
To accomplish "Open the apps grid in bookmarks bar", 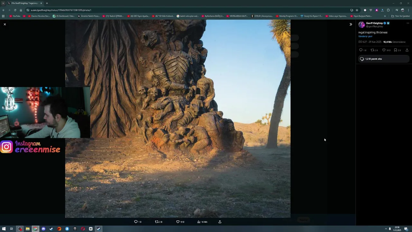I will 3,16.
